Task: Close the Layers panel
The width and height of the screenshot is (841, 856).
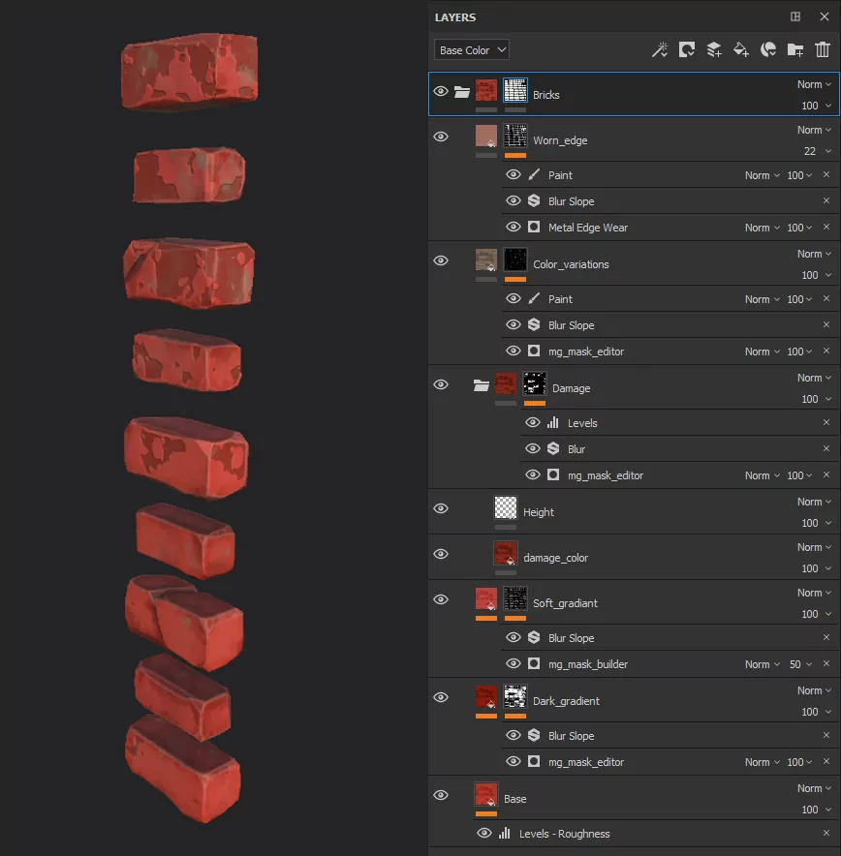Action: (825, 16)
